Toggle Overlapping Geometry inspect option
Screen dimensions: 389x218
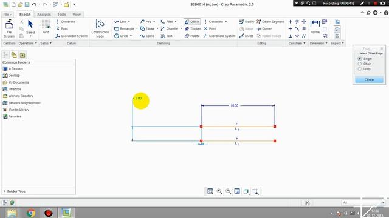(x=337, y=22)
